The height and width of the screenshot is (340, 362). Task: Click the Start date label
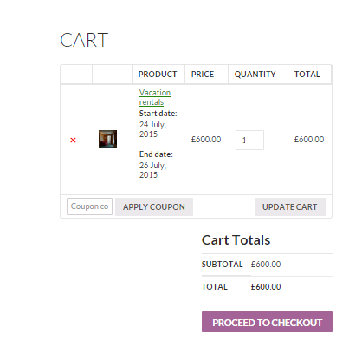pyautogui.click(x=158, y=114)
